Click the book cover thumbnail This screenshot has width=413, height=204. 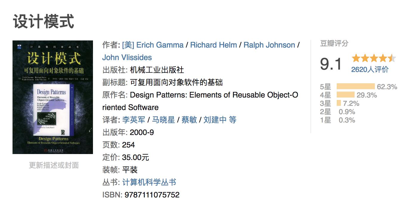coord(53,97)
